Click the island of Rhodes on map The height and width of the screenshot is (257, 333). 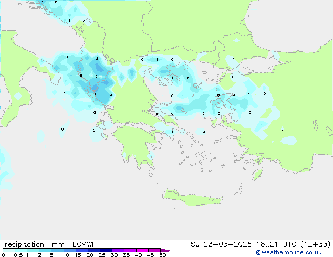(x=257, y=174)
